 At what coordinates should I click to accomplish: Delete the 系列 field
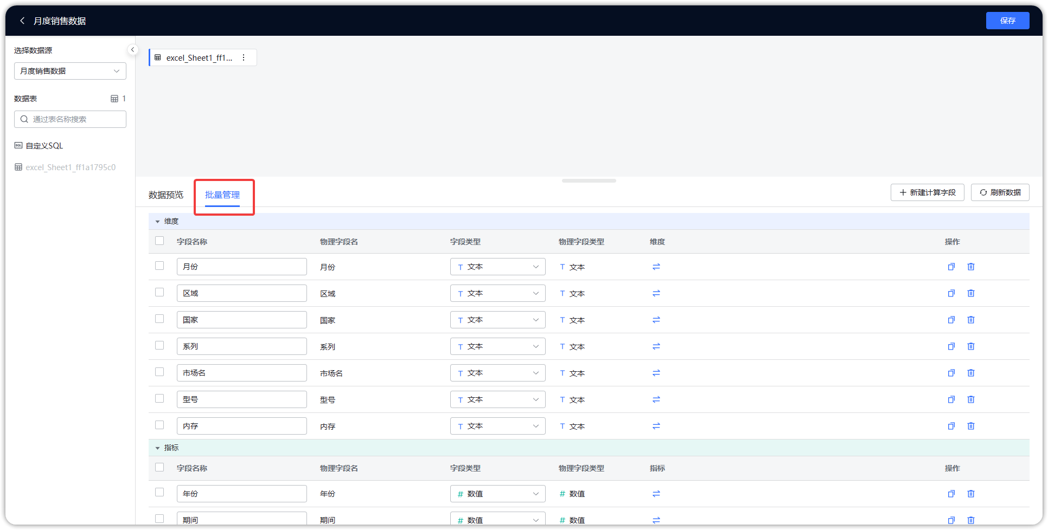click(x=971, y=346)
